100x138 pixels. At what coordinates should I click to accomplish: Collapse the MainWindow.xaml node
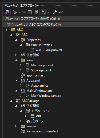point(16,91)
